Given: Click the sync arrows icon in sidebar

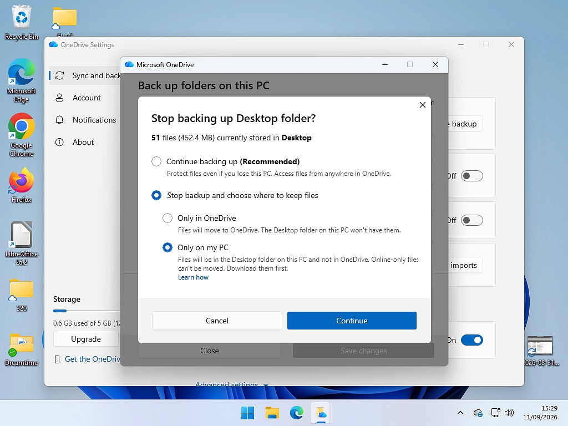Looking at the screenshot, I should (x=59, y=75).
